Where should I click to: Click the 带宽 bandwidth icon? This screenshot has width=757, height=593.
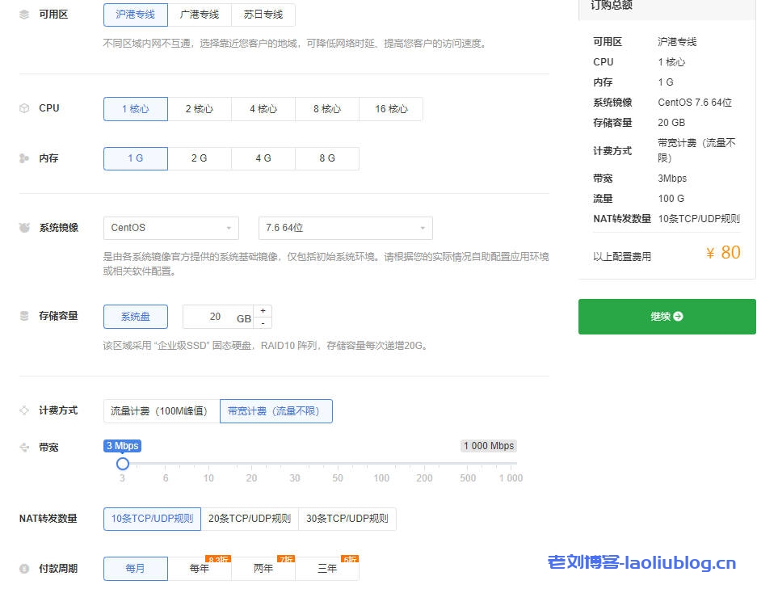pyautogui.click(x=23, y=447)
